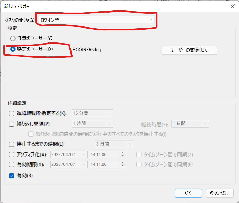Open the 2023/04/07 expiration date picker
The width and height of the screenshot is (239, 203).
[69, 164]
